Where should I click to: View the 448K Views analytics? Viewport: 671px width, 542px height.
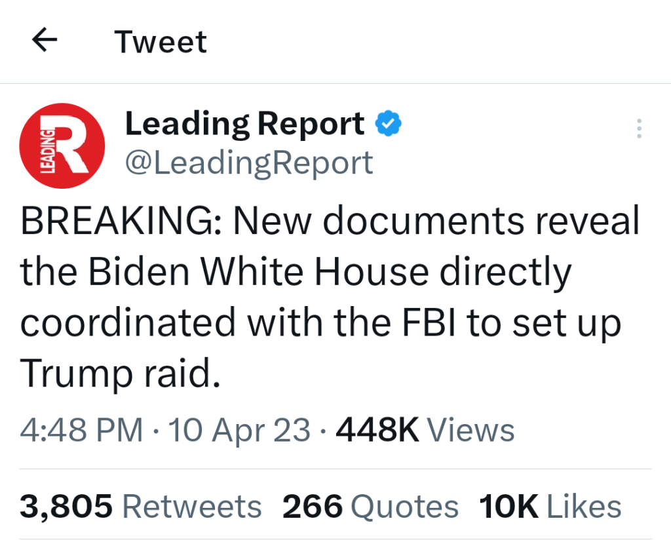pos(425,431)
